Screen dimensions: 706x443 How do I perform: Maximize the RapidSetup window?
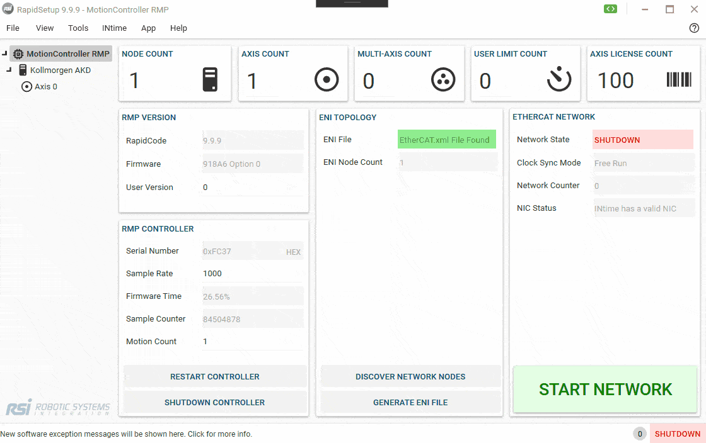pyautogui.click(x=669, y=9)
